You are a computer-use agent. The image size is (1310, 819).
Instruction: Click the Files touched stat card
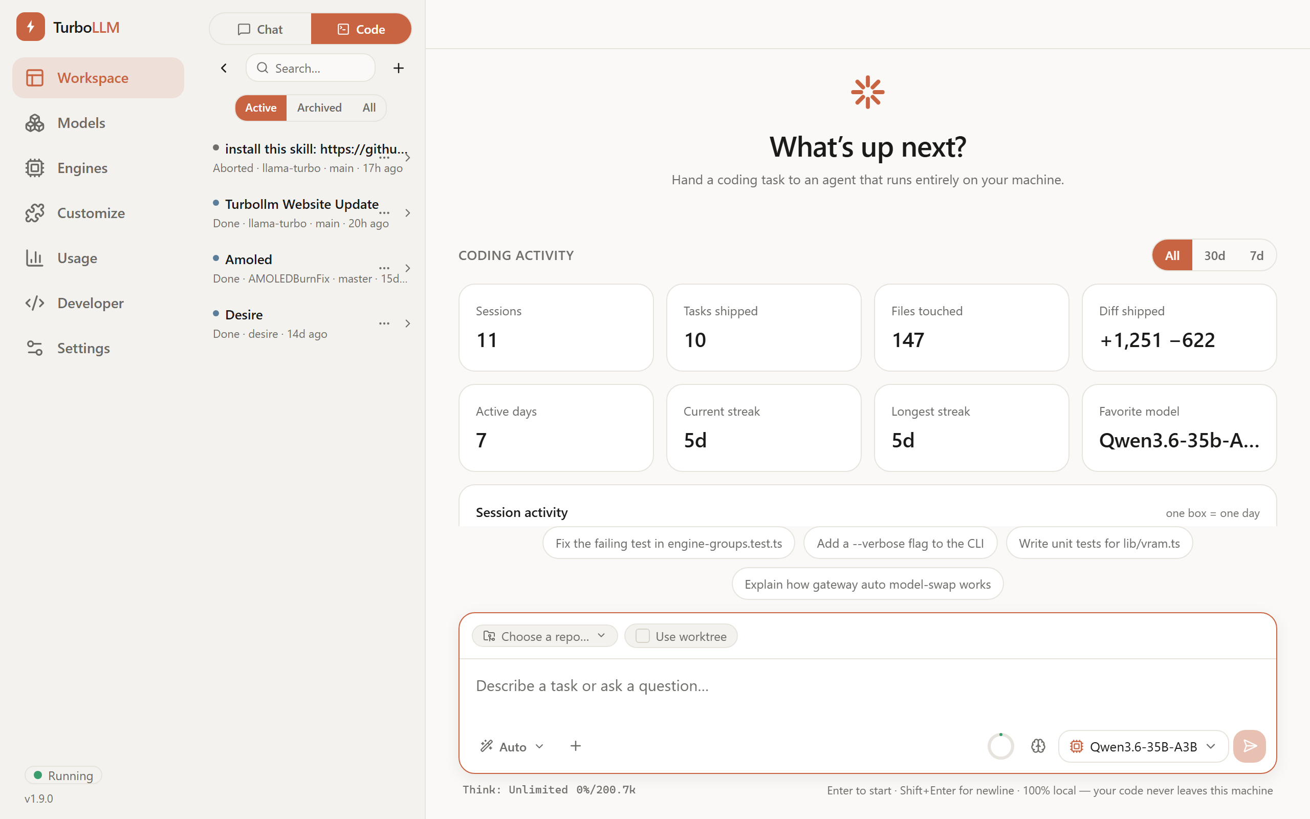pos(972,328)
